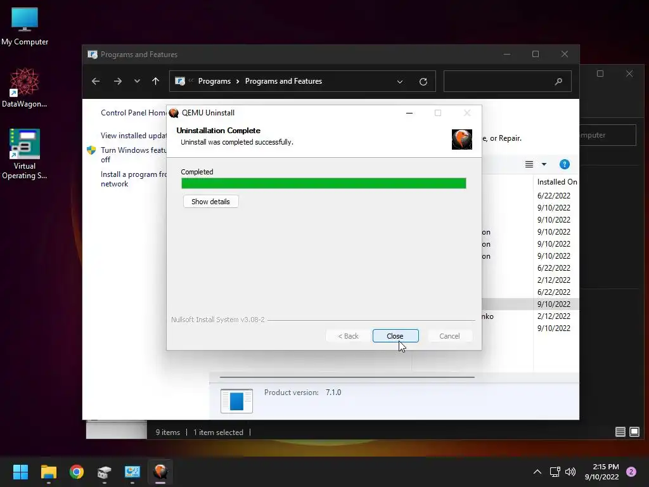The height and width of the screenshot is (487, 649).
Task: Click the program thumbnail in details pane
Action: (236, 401)
